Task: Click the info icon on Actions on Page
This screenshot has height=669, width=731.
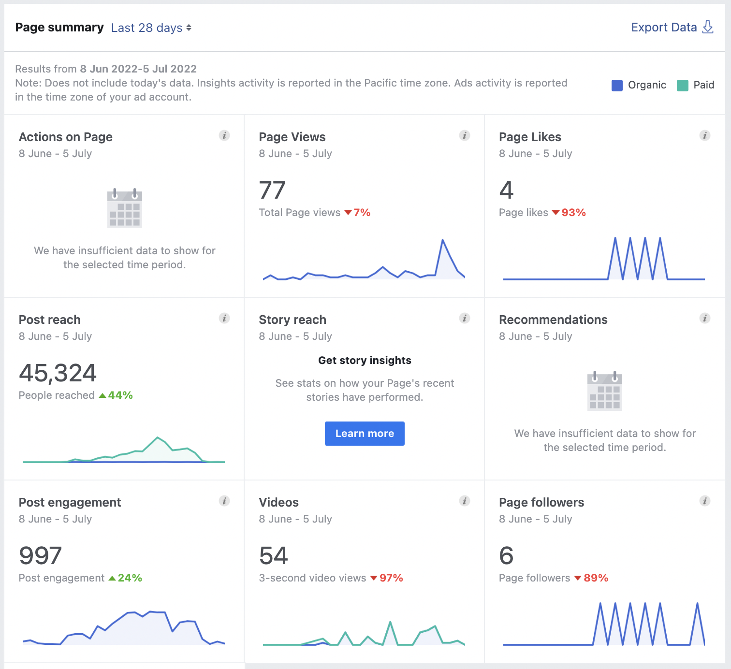Action: [224, 135]
